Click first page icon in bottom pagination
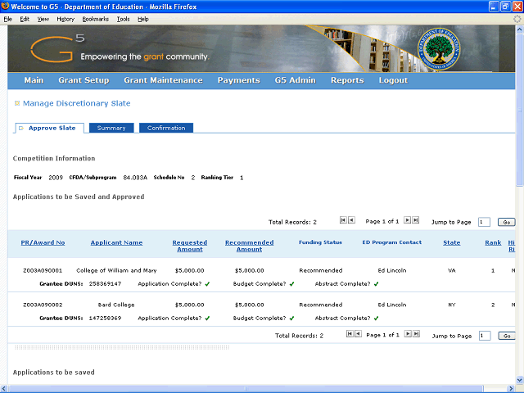524x393 pixels. (x=350, y=335)
